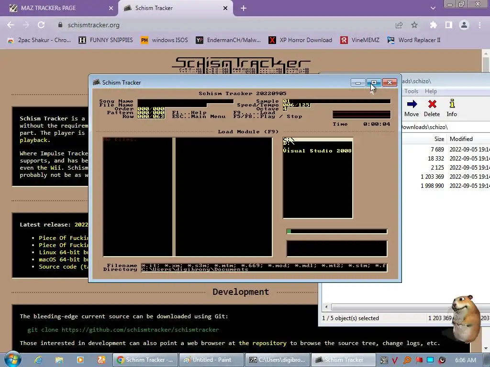The width and height of the screenshot is (490, 367).
Task: Click the Move icon in 7-Zip
Action: point(412,108)
